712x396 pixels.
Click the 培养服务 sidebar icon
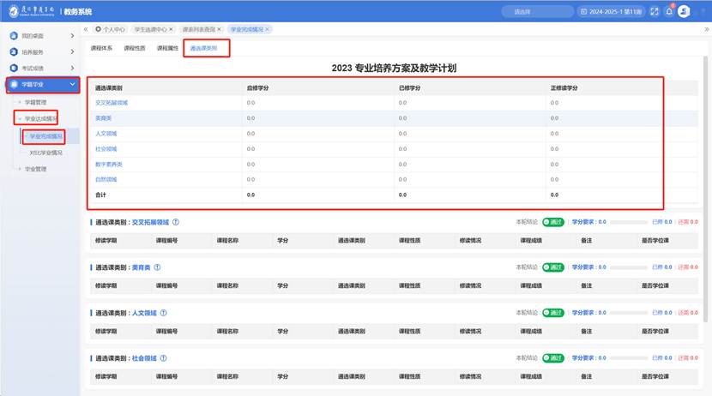coord(13,51)
